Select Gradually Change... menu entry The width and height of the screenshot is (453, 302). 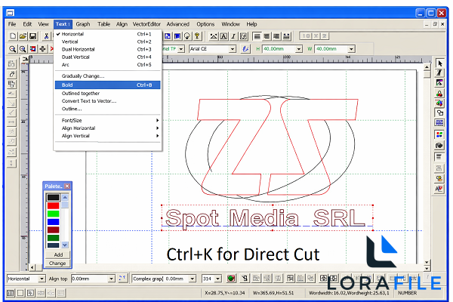pyautogui.click(x=107, y=76)
